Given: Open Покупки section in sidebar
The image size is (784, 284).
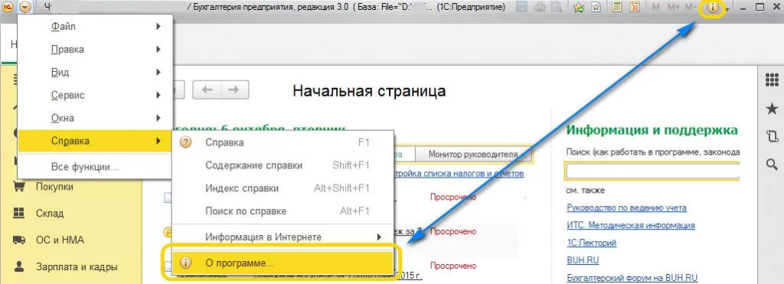Looking at the screenshot, I should pyautogui.click(x=54, y=187).
